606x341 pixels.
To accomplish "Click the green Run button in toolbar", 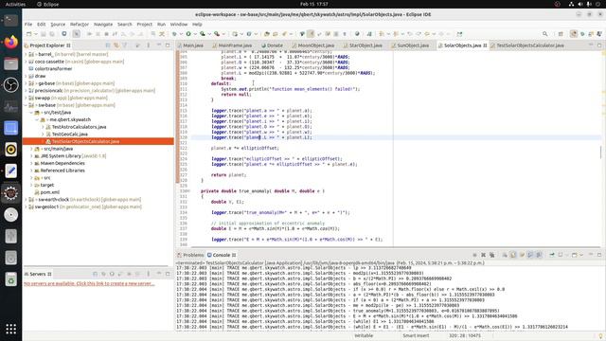I will [188, 34].
